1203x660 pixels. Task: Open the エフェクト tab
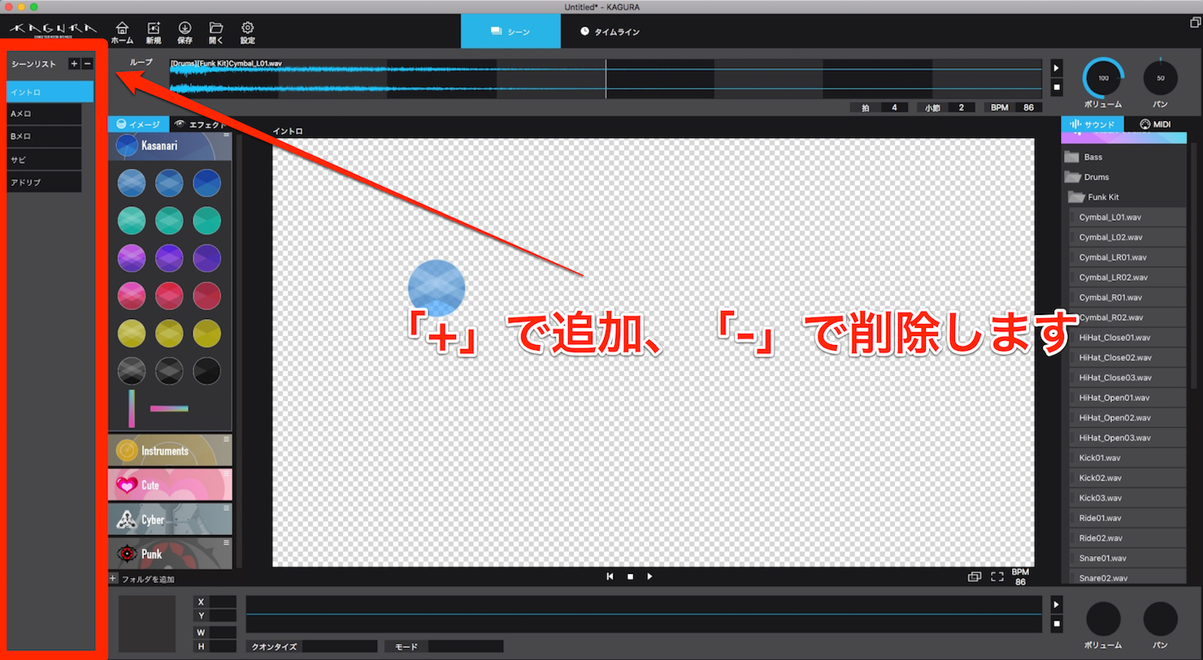tap(200, 124)
